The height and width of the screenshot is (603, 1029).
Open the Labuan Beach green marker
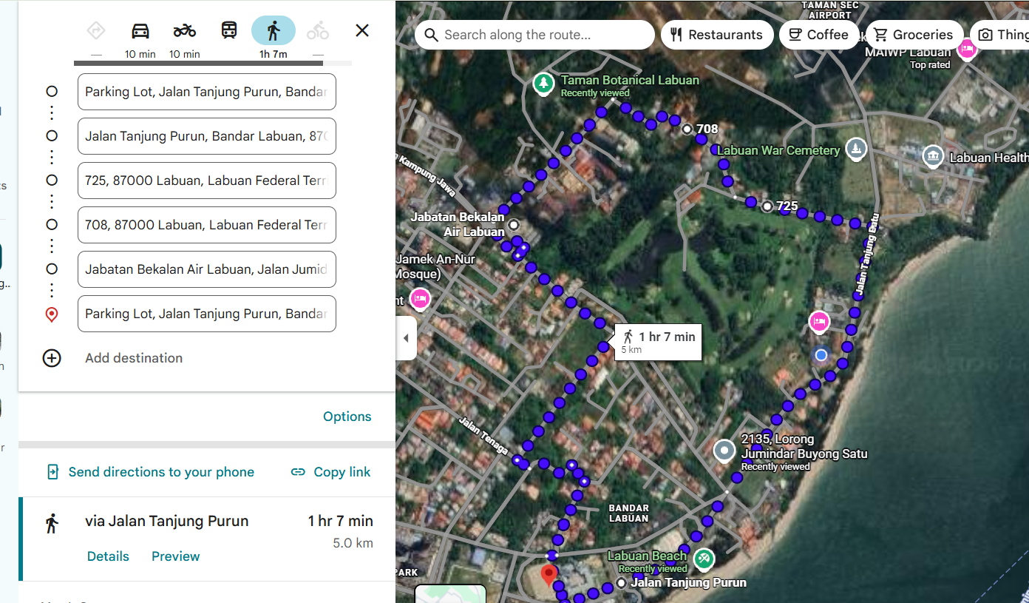click(704, 558)
